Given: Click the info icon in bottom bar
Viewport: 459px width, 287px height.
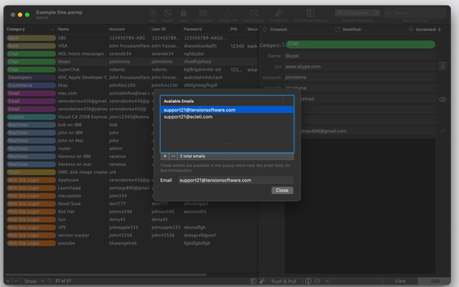Looking at the screenshot, I should coord(308,281).
